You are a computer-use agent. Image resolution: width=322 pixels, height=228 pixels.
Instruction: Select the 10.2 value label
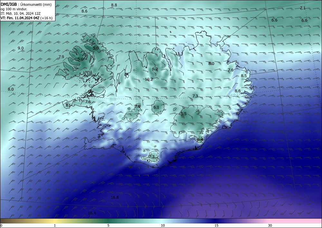[x=149, y=79]
